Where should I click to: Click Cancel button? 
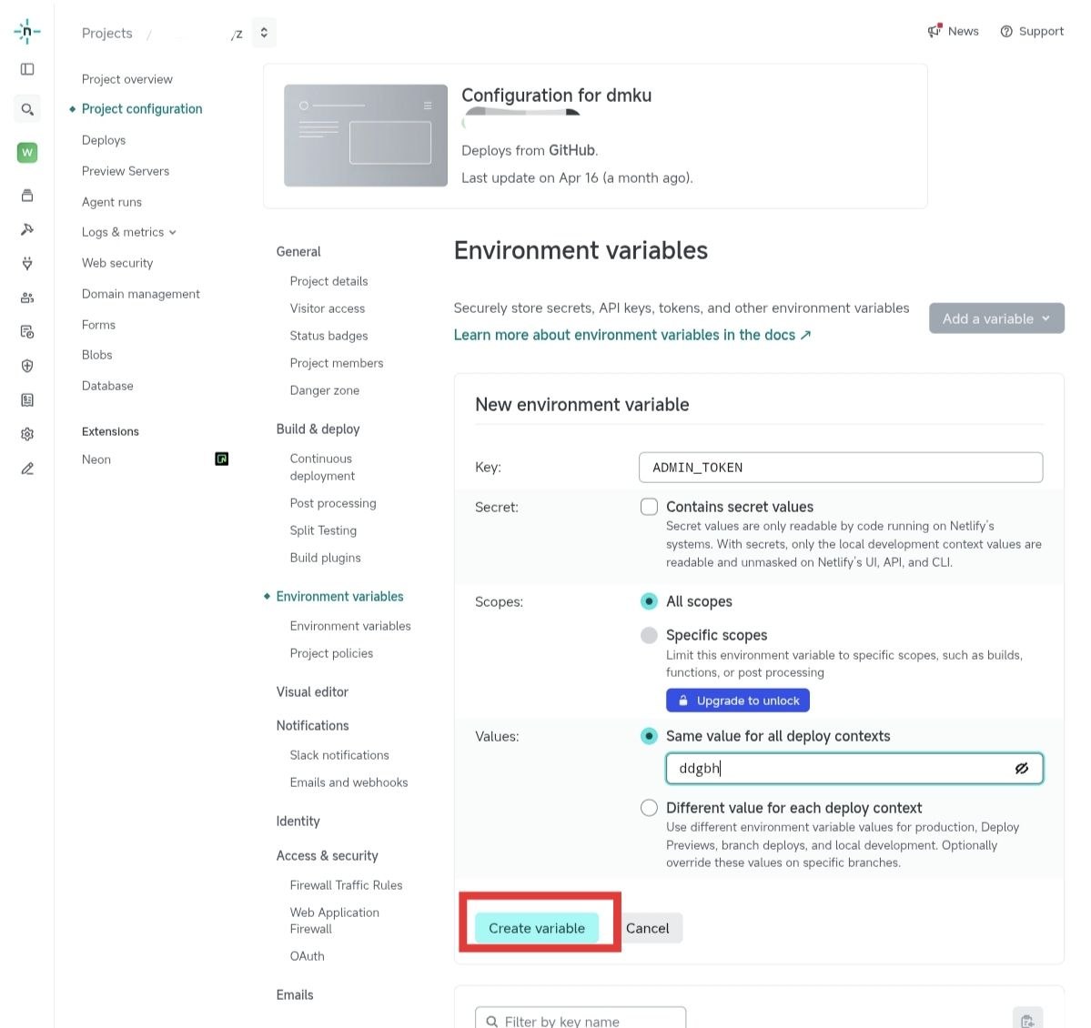(x=647, y=928)
